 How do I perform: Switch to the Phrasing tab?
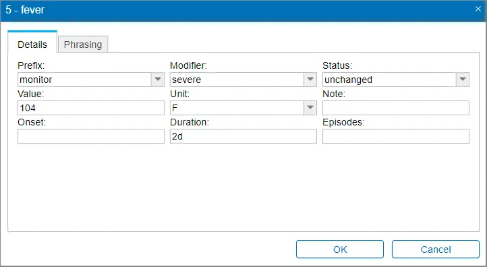(83, 44)
